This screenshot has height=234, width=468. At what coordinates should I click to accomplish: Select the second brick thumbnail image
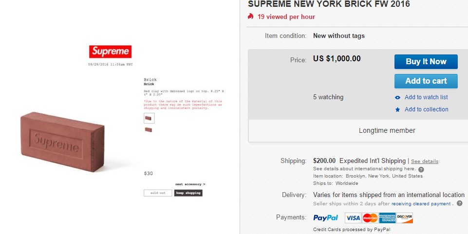tap(149, 130)
